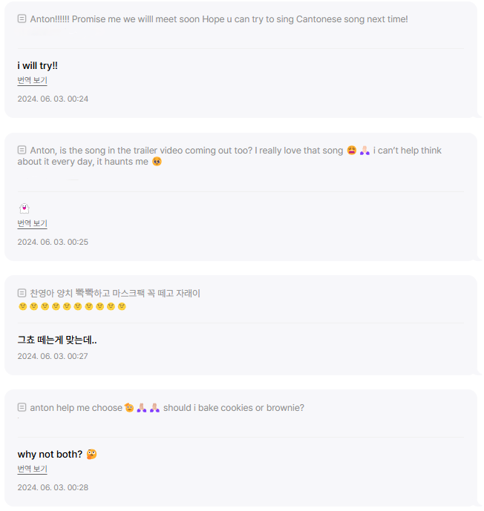Click the fan message about the Cantonese song
484x511 pixels.
coord(219,19)
